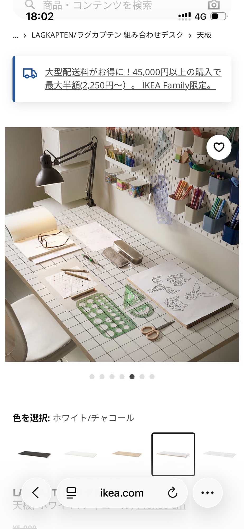The height and width of the screenshot is (529, 244).
Task: Tap the camera search icon
Action: pyautogui.click(x=214, y=5)
